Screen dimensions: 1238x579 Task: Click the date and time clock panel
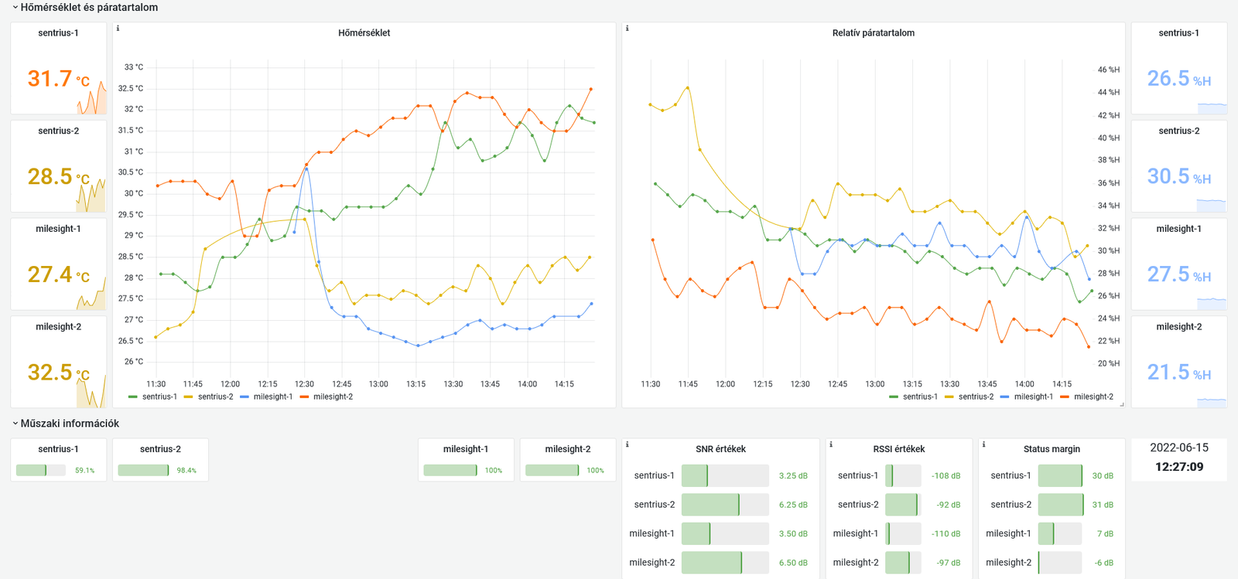[1178, 458]
